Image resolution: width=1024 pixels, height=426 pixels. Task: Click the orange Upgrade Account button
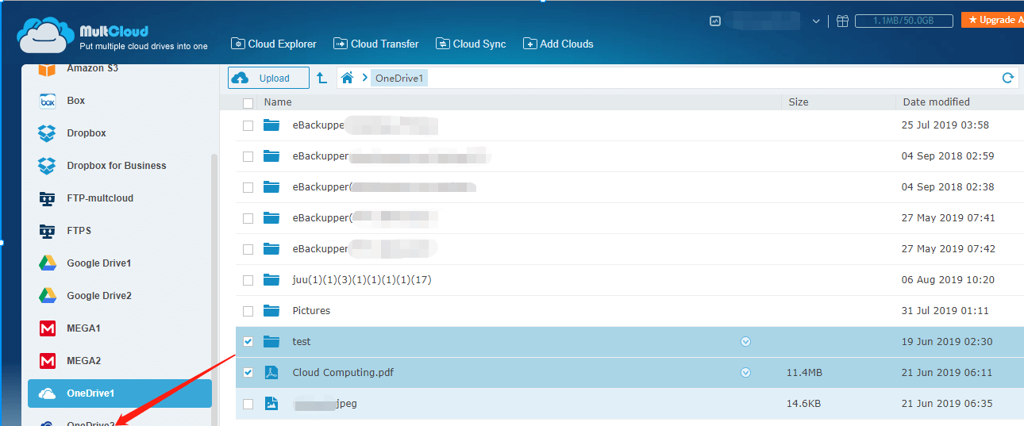[992, 20]
